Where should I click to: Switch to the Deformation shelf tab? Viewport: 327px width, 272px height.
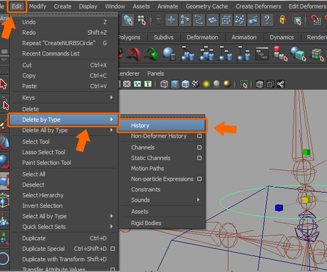[202, 37]
